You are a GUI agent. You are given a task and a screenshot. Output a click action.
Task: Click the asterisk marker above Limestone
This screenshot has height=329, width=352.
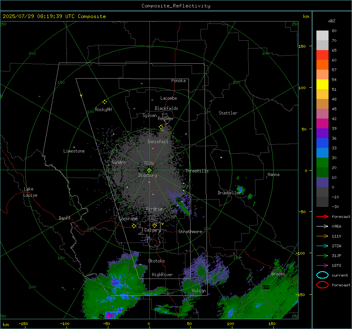[x=74, y=147]
